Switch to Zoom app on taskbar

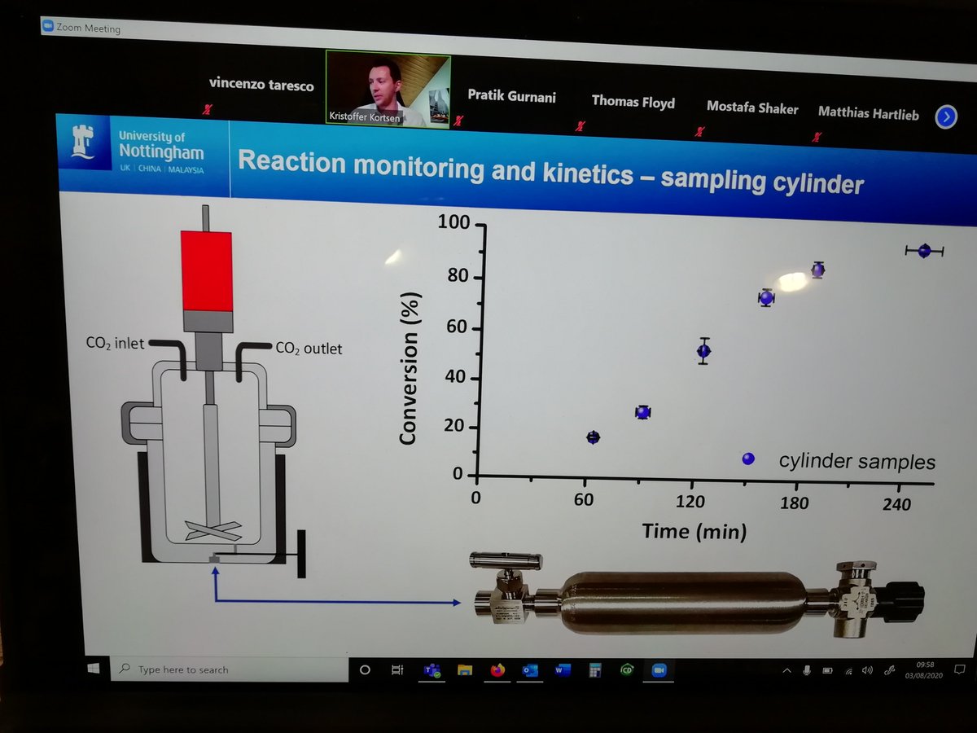pyautogui.click(x=659, y=670)
